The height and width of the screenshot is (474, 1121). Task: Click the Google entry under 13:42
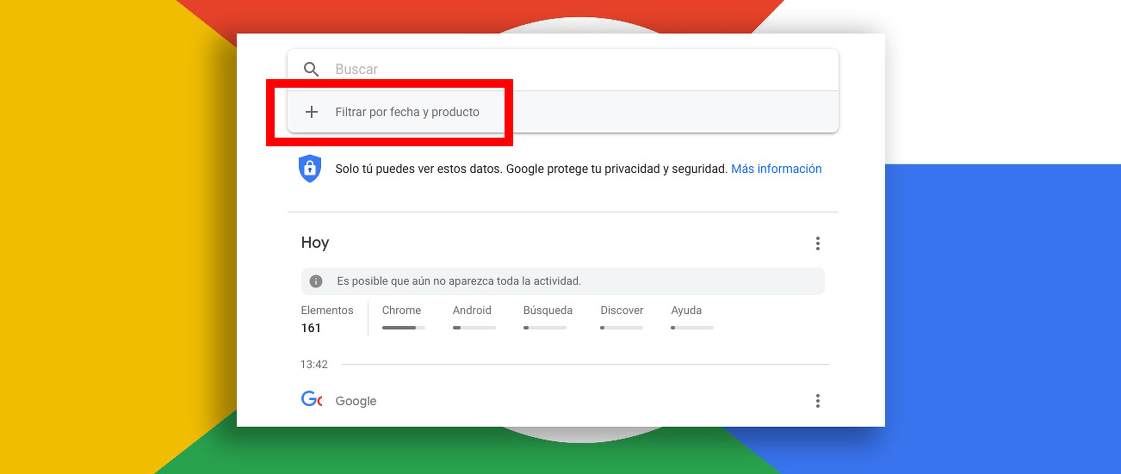click(356, 400)
